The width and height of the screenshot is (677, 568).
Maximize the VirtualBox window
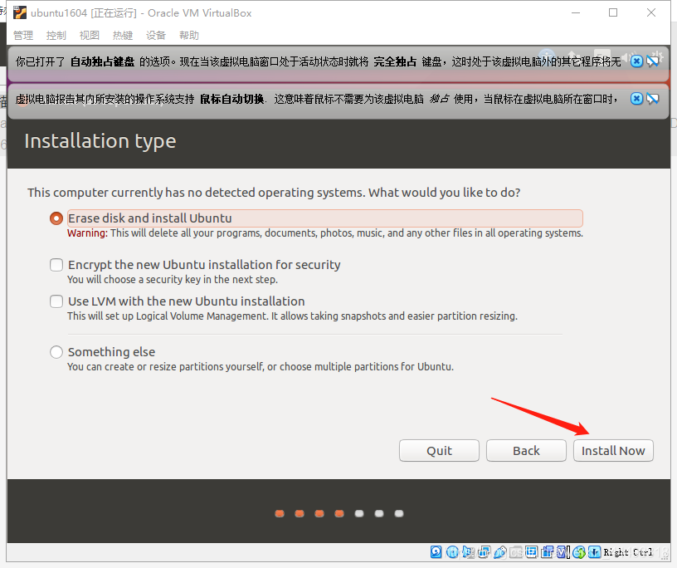pos(613,12)
